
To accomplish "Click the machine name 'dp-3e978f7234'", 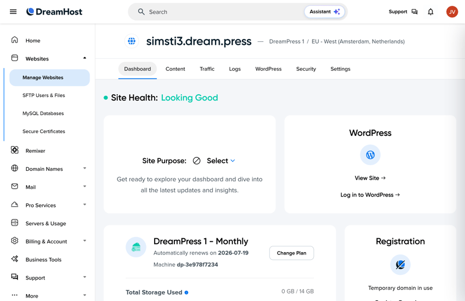I will (x=198, y=264).
